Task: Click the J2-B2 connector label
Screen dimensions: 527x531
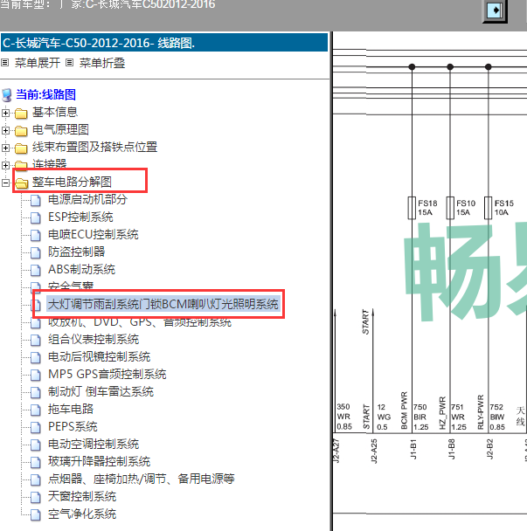Action: coord(489,449)
